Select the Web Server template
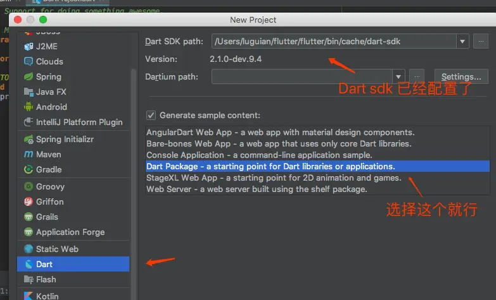 [x=317, y=189]
